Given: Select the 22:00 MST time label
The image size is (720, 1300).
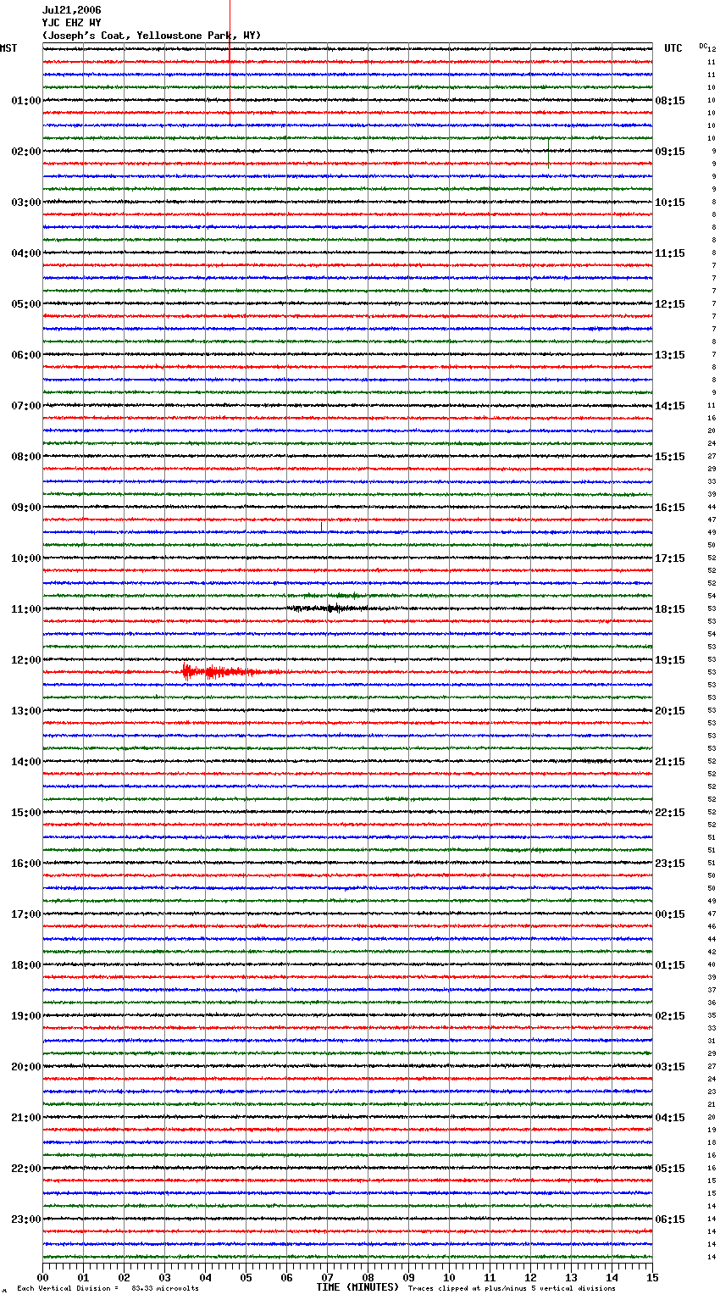Looking at the screenshot, I should 26,1169.
